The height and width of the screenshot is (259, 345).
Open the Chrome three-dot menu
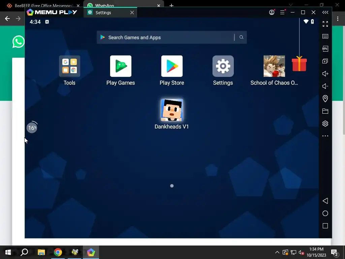pyautogui.click(x=338, y=19)
